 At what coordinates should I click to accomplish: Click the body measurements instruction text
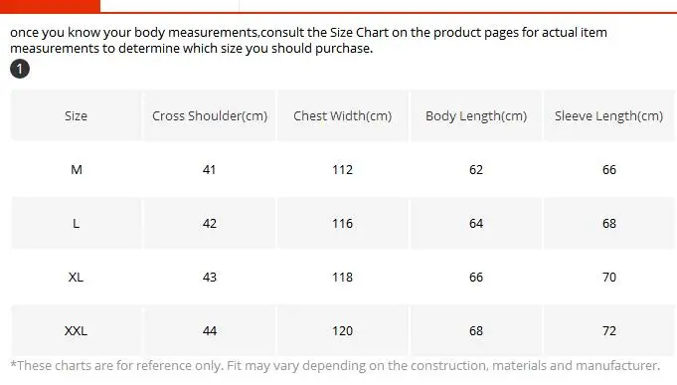point(309,40)
